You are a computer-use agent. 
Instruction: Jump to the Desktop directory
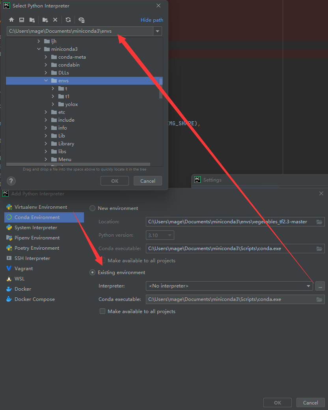click(x=22, y=20)
